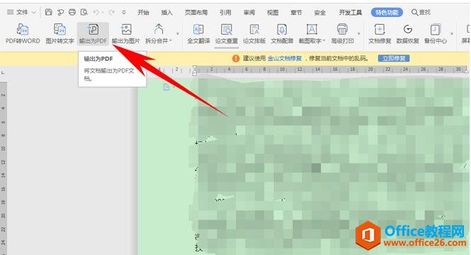The width and height of the screenshot is (471, 255).
Task: Save the document with the save icon
Action: click(48, 12)
